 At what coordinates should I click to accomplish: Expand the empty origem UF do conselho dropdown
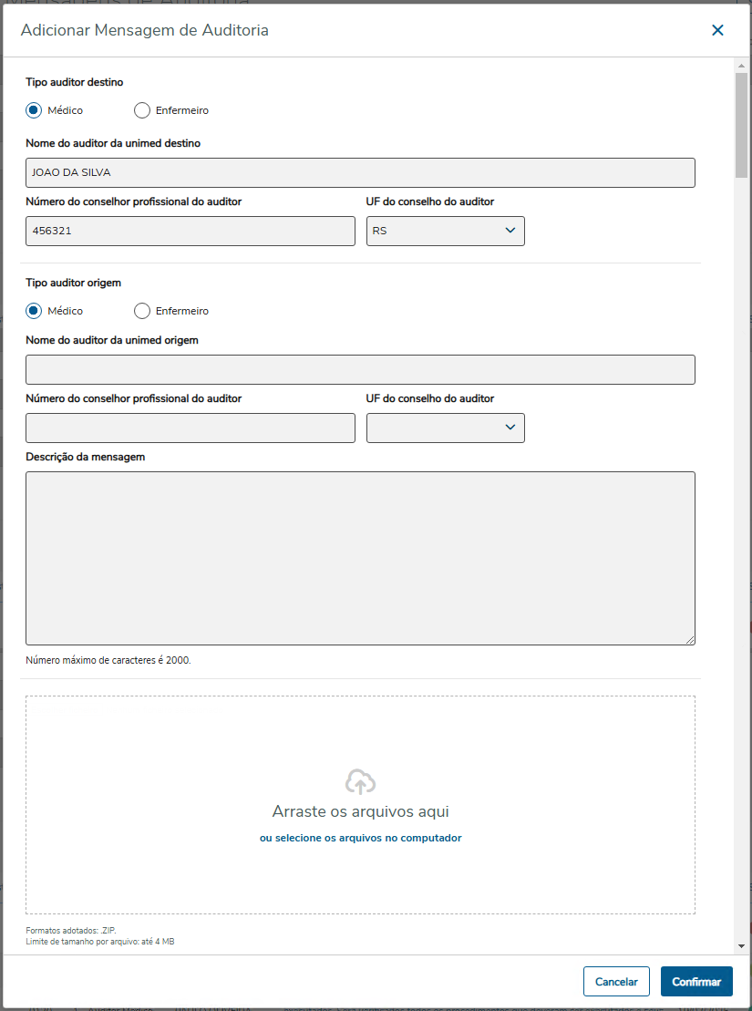point(445,428)
